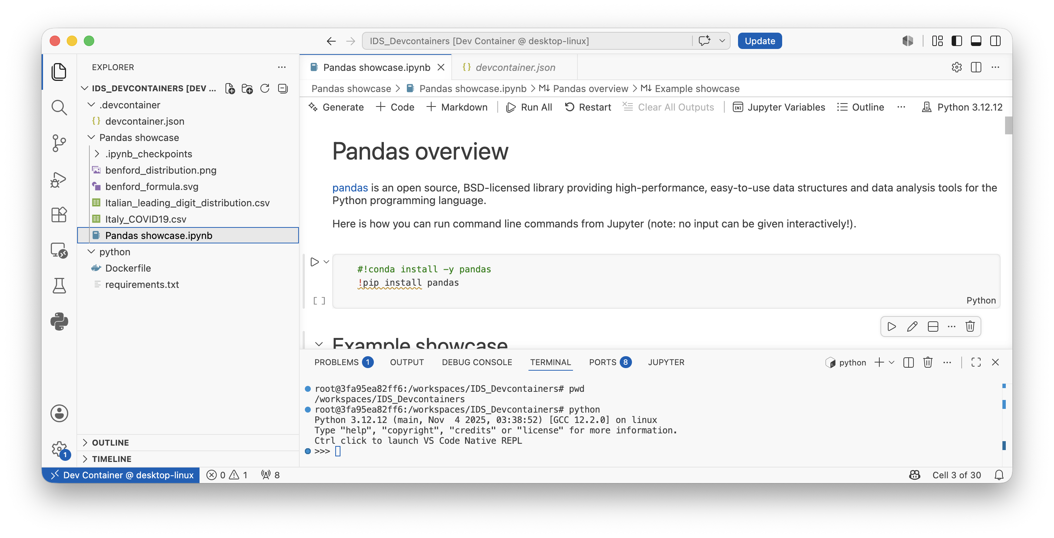Click the blue Update button

pyautogui.click(x=760, y=41)
